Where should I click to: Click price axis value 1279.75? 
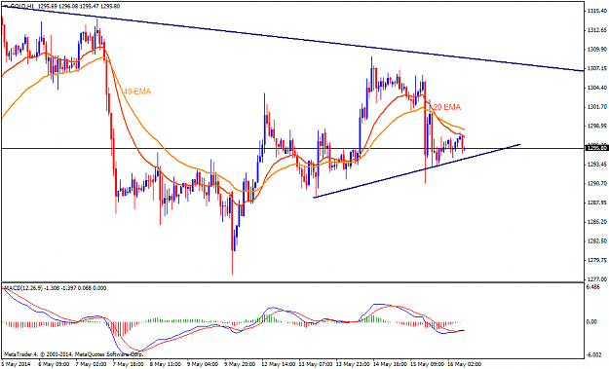[x=597, y=260]
